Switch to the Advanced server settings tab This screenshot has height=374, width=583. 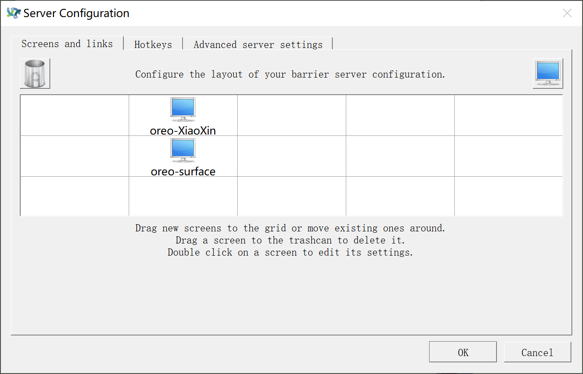[258, 44]
